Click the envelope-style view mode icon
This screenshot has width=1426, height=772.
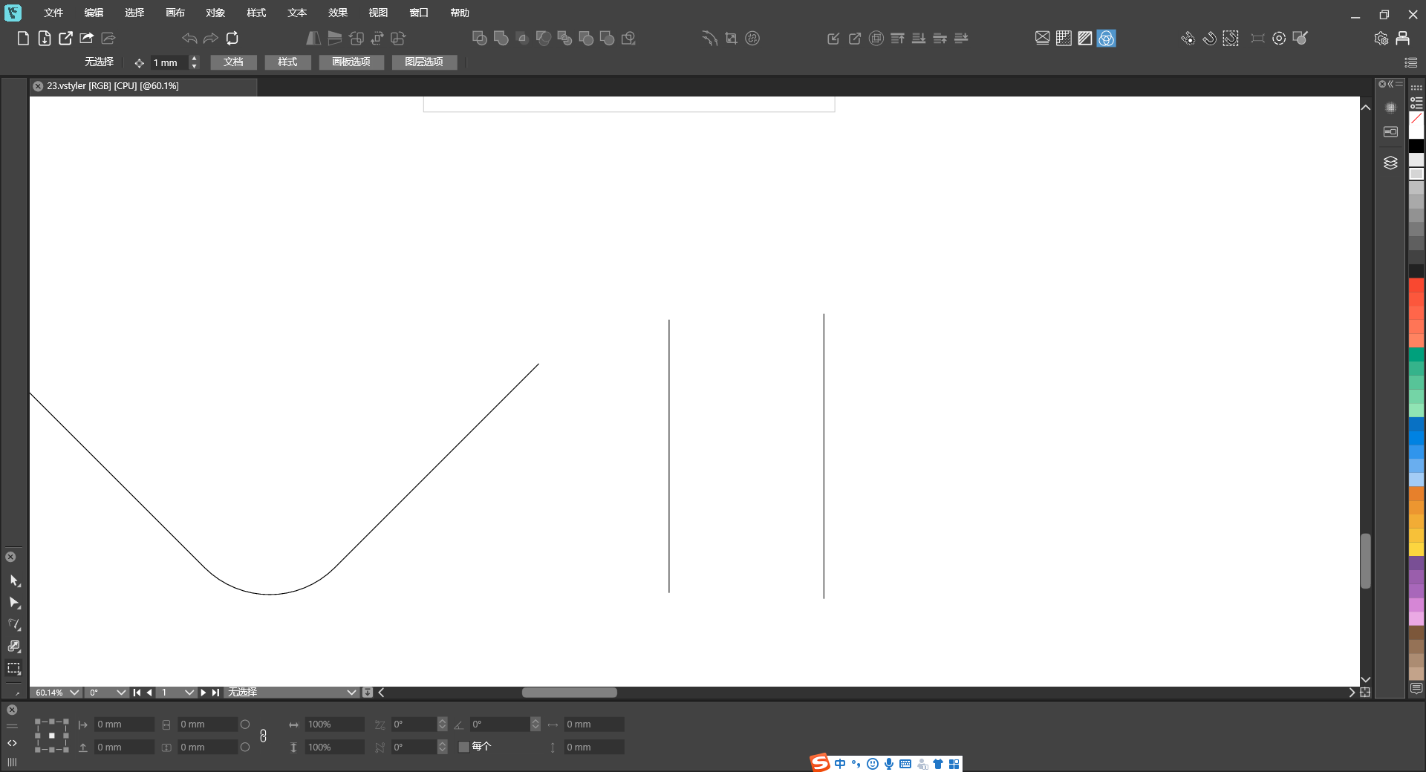tap(1043, 38)
